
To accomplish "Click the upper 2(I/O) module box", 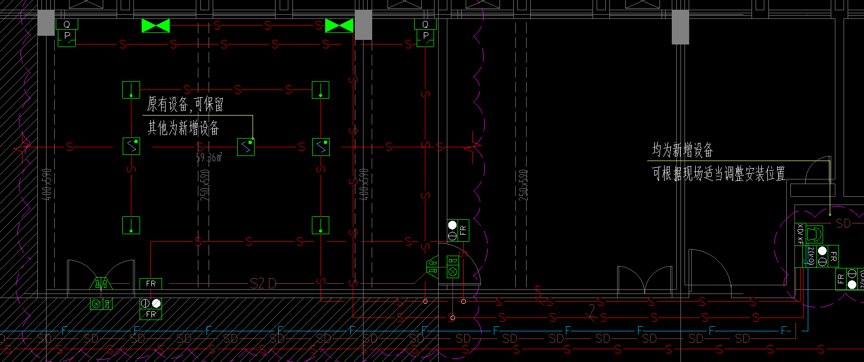I will tap(811, 256).
